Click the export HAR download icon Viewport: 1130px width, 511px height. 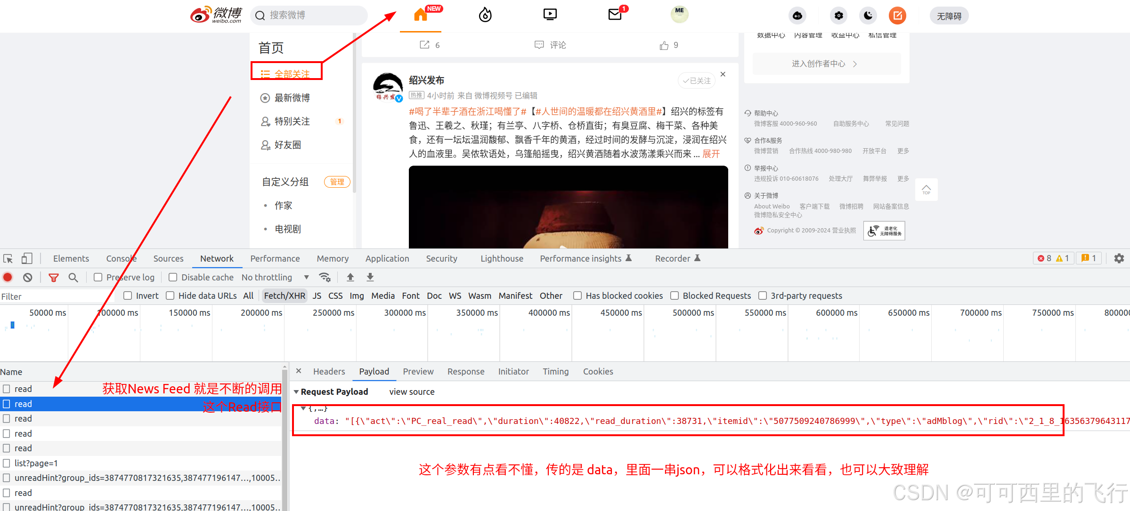coord(370,277)
